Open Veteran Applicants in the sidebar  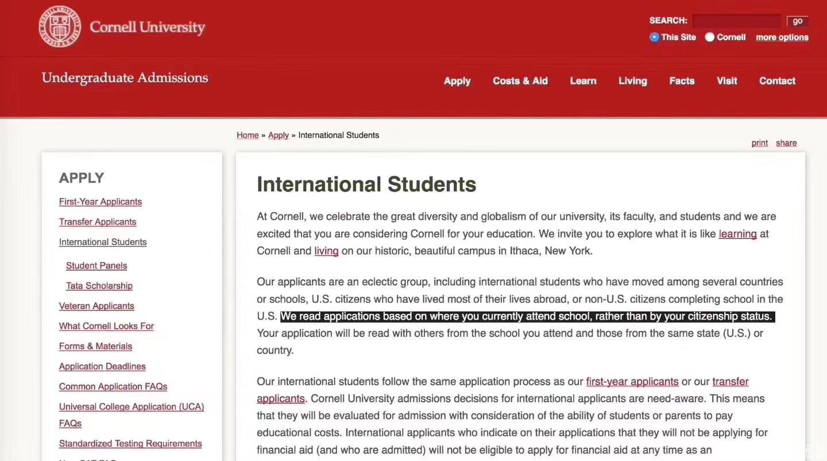pyautogui.click(x=96, y=306)
